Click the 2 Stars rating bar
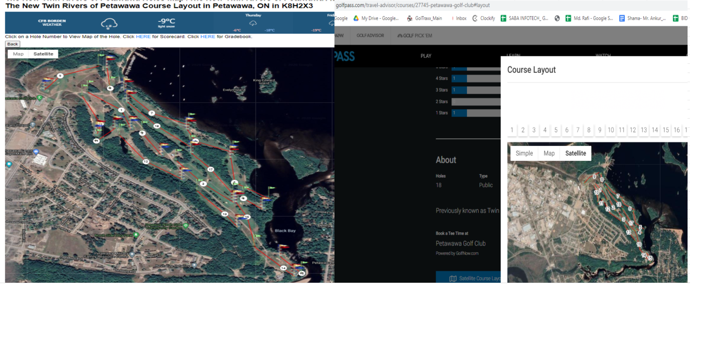 coord(476,102)
